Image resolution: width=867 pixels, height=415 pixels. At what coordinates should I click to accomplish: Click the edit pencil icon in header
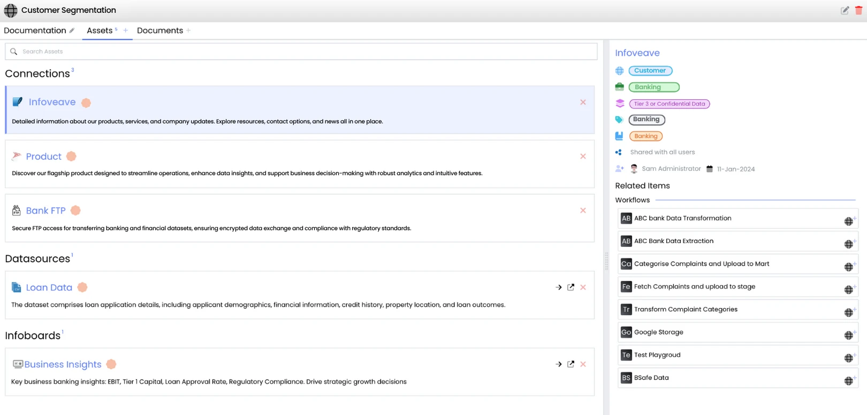point(845,10)
